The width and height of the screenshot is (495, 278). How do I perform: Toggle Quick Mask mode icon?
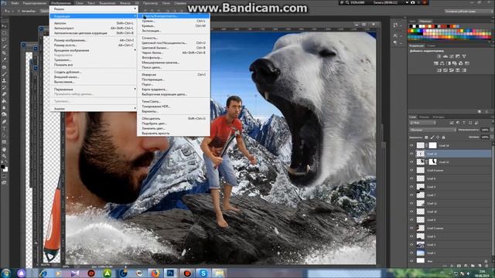[4, 177]
